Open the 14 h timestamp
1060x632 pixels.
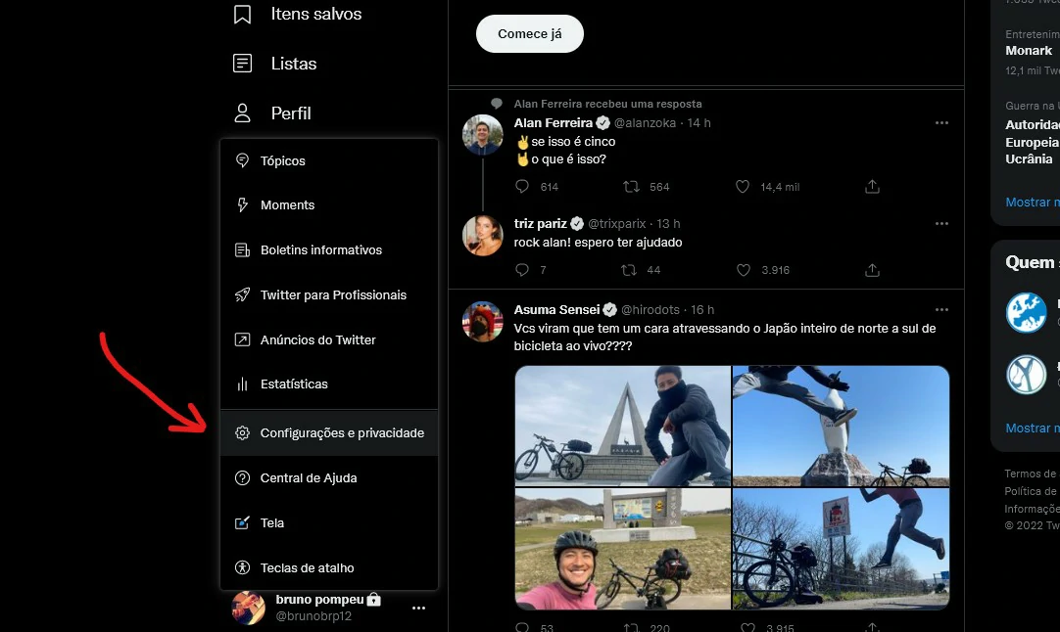coord(699,123)
